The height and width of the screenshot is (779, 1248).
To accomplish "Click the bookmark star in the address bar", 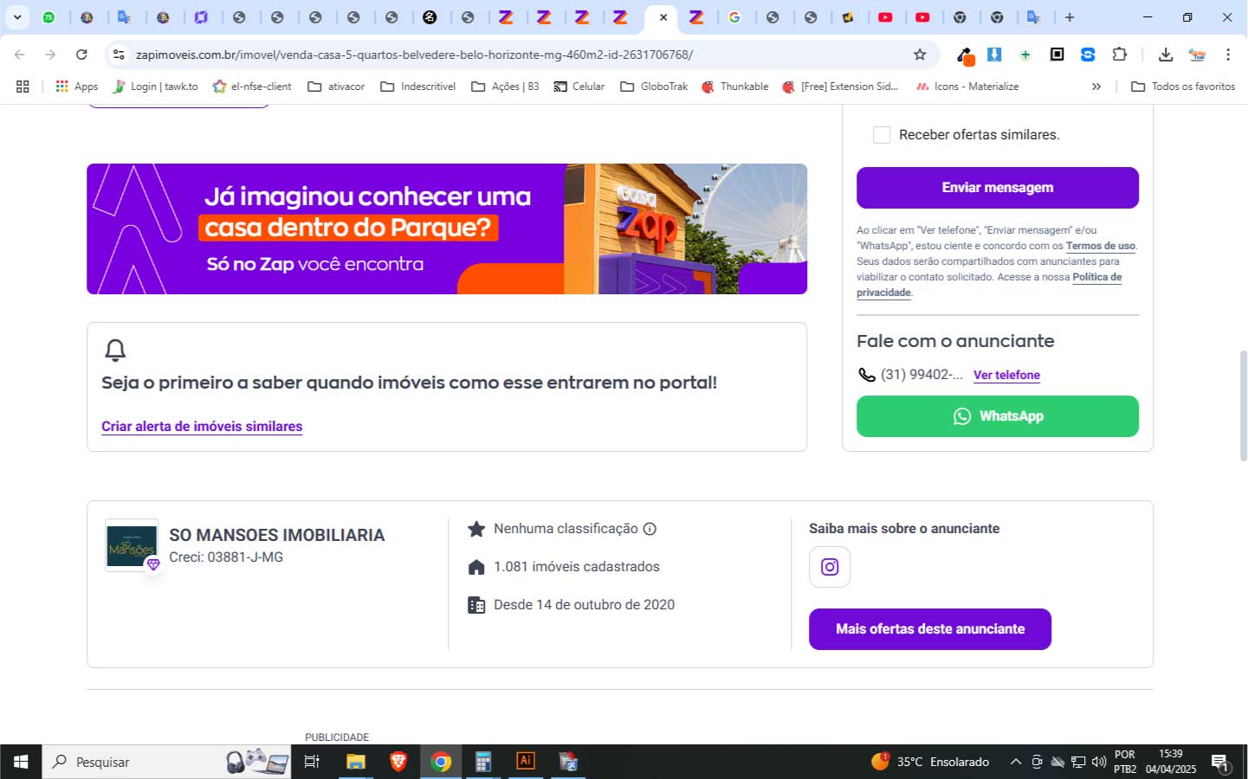I will pos(918,54).
